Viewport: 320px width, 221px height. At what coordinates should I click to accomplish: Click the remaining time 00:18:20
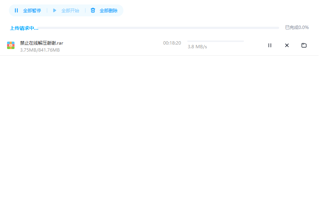pos(172,43)
